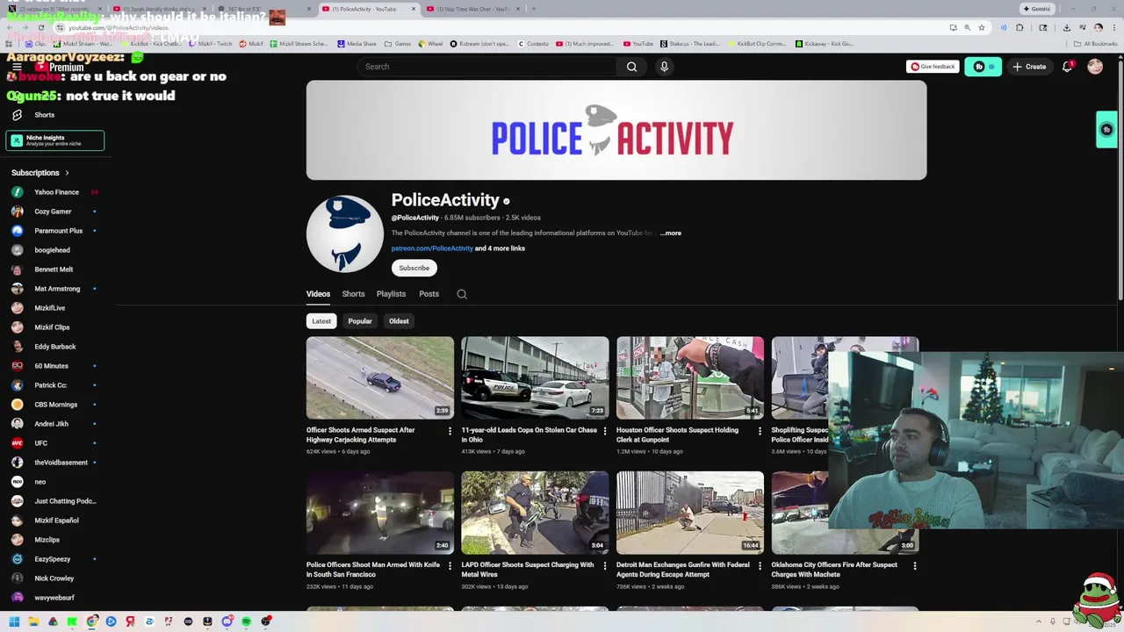
Task: Select the Latest filter chip
Action: [x=321, y=321]
